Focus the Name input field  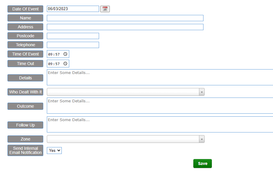point(125,18)
